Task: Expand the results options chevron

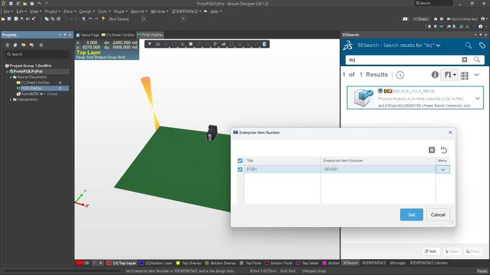Action: (x=477, y=75)
